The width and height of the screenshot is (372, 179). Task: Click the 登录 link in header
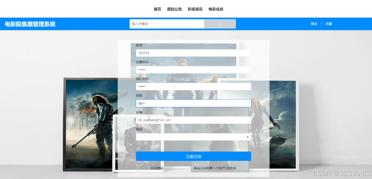[314, 24]
